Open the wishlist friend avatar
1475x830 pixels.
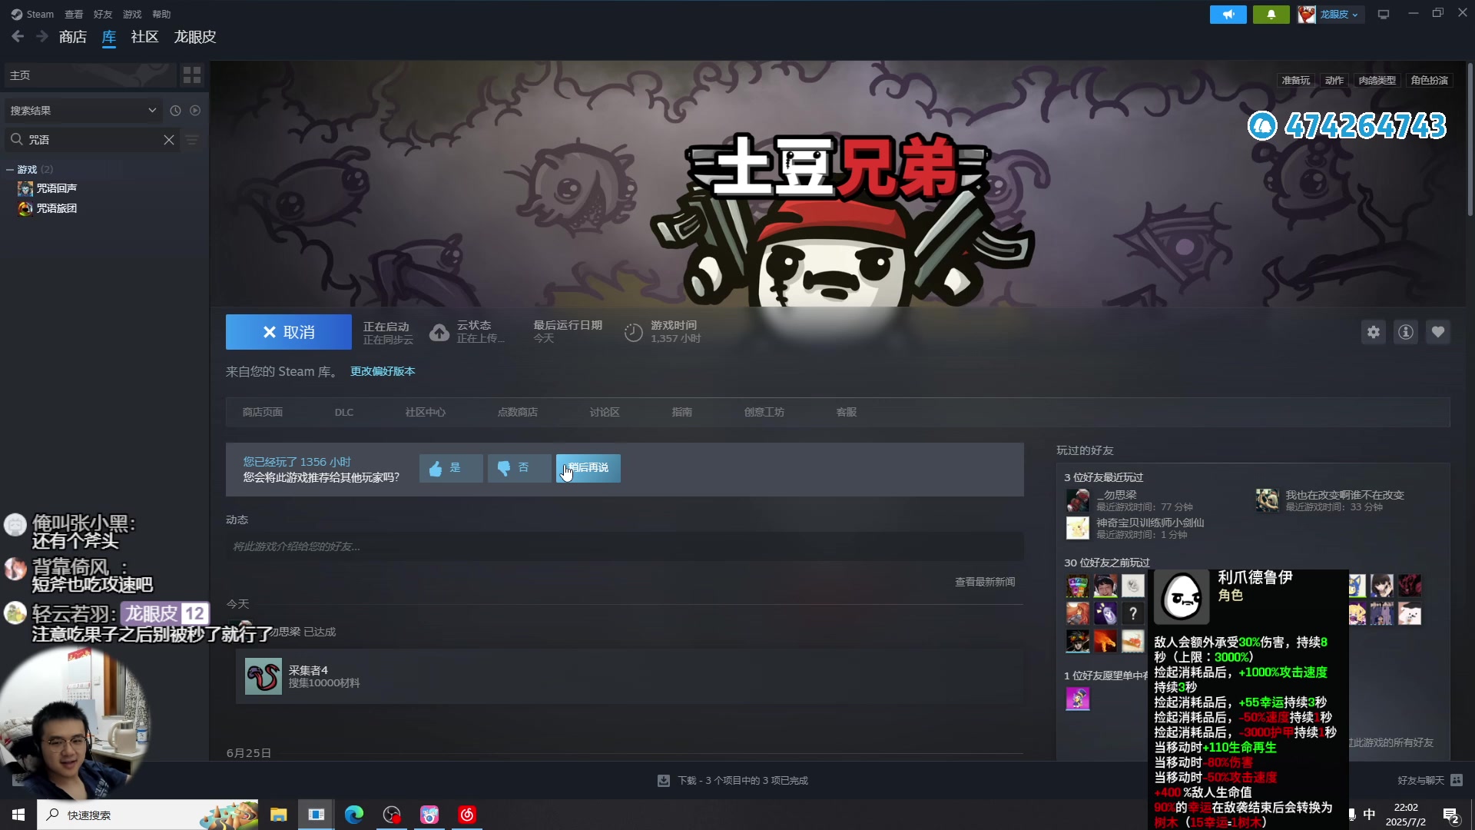click(x=1078, y=699)
